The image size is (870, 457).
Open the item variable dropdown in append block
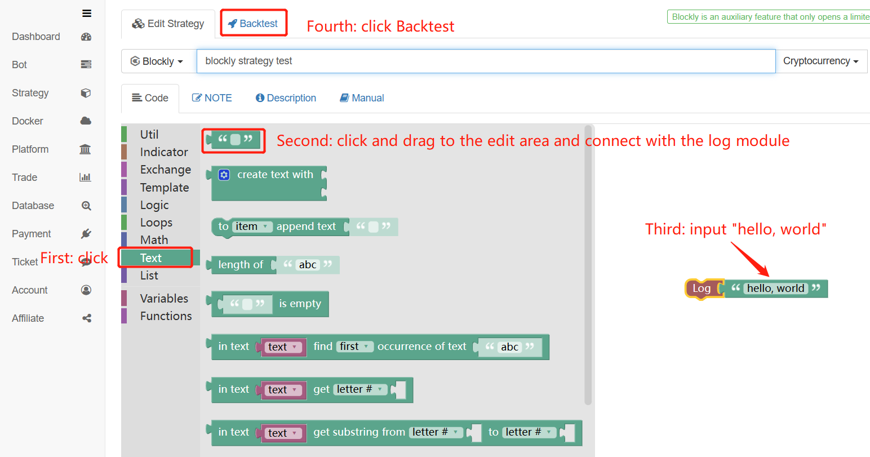tap(252, 227)
